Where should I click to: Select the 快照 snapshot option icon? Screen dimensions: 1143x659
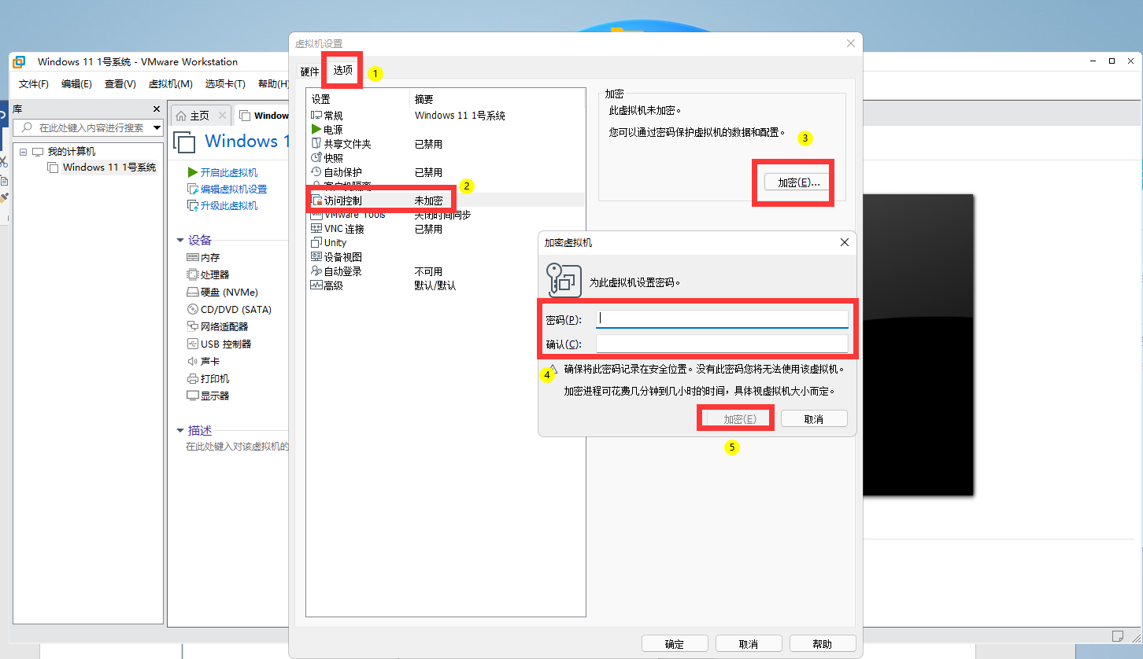(x=316, y=157)
